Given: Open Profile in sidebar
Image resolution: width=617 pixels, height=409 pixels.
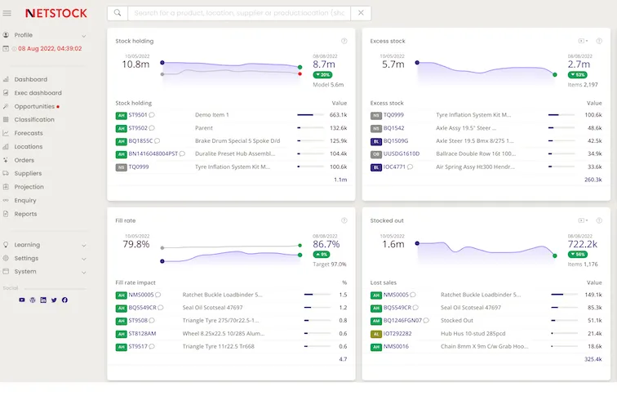Looking at the screenshot, I should tap(24, 35).
